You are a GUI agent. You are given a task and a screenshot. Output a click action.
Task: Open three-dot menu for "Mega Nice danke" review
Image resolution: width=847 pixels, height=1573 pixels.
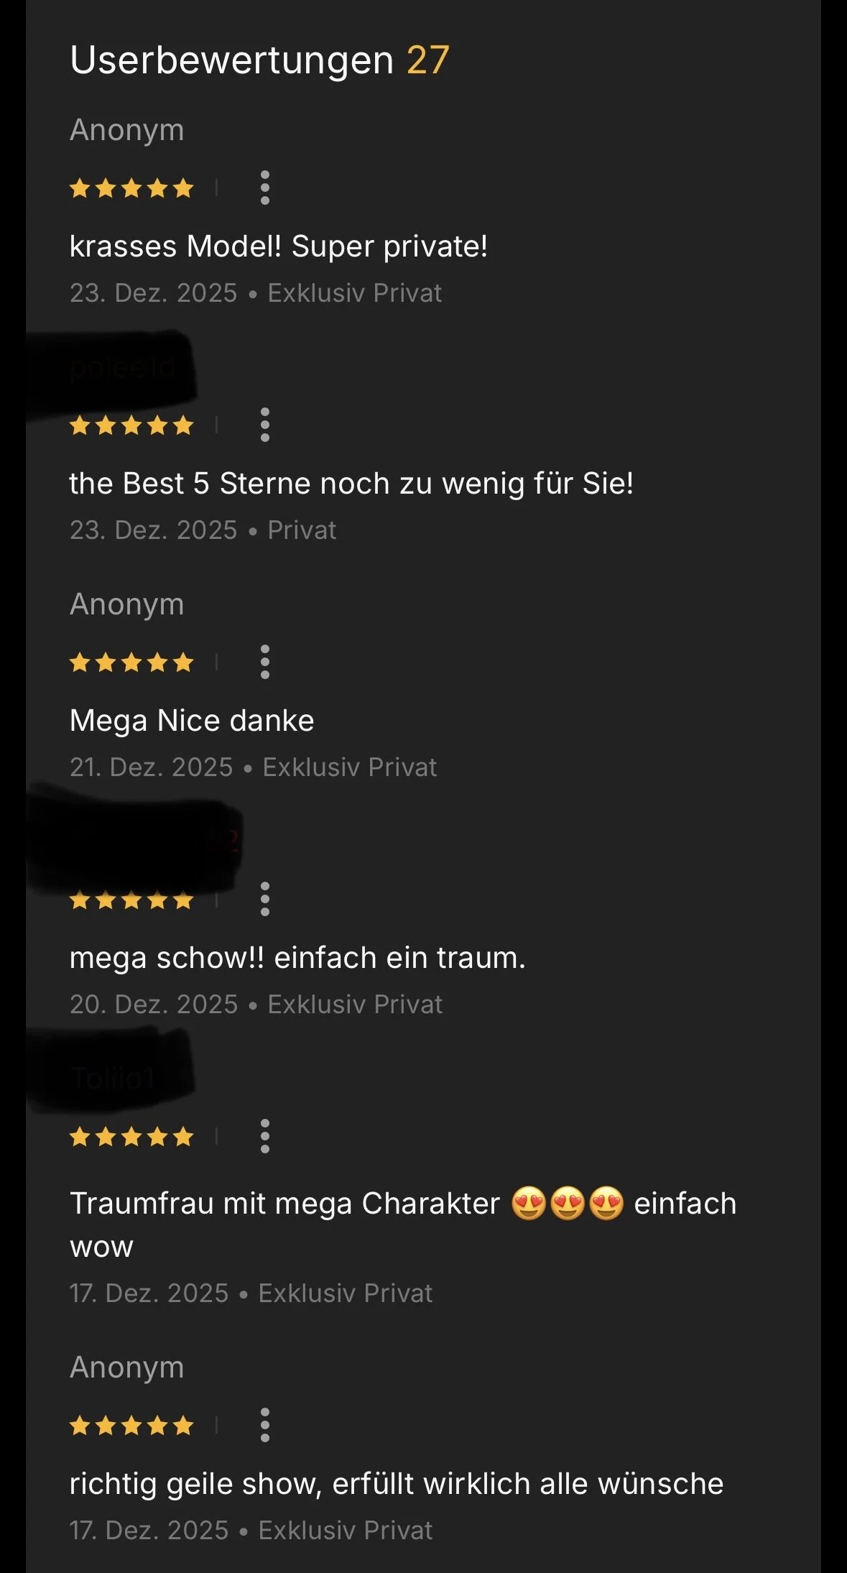click(x=265, y=662)
